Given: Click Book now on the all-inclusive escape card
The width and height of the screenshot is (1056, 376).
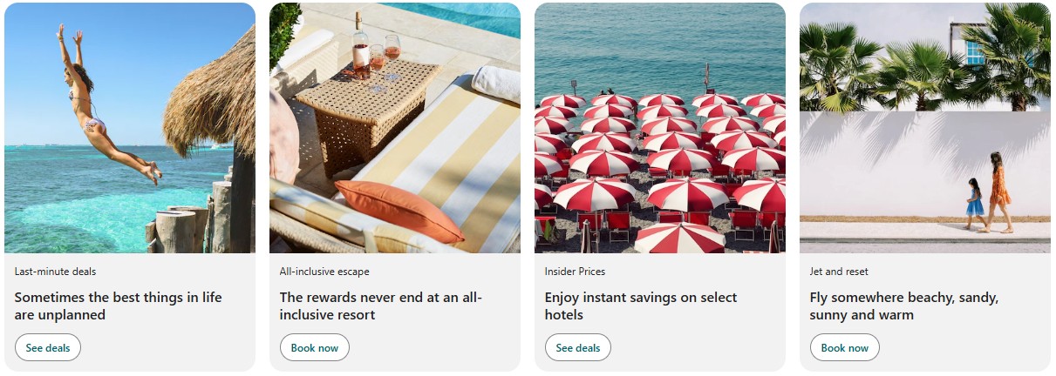Looking at the screenshot, I should pyautogui.click(x=315, y=347).
